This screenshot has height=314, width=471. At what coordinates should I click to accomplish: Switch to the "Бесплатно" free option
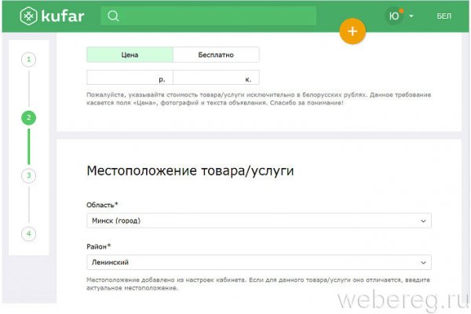[216, 55]
